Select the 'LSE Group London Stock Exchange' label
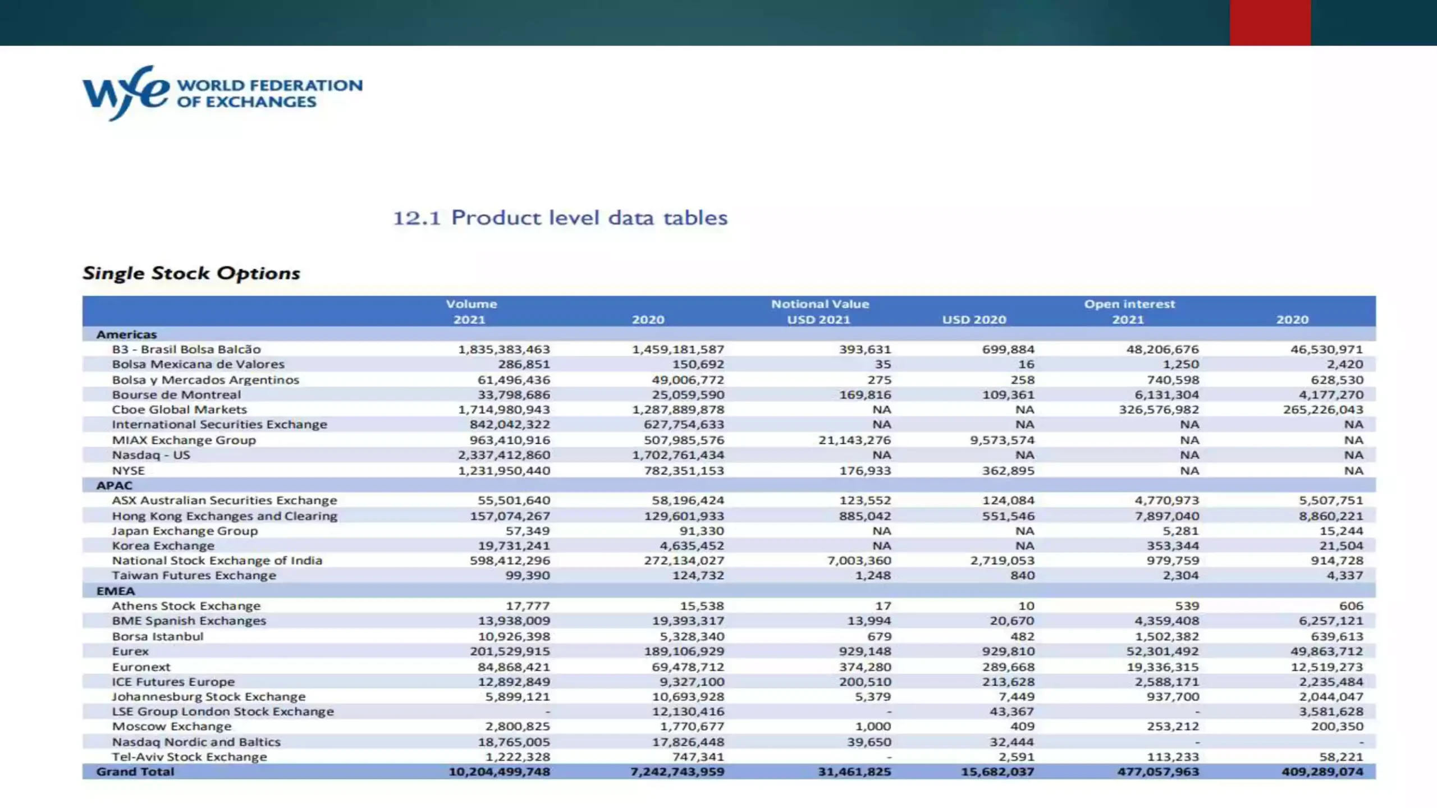This screenshot has width=1437, height=808. point(223,711)
